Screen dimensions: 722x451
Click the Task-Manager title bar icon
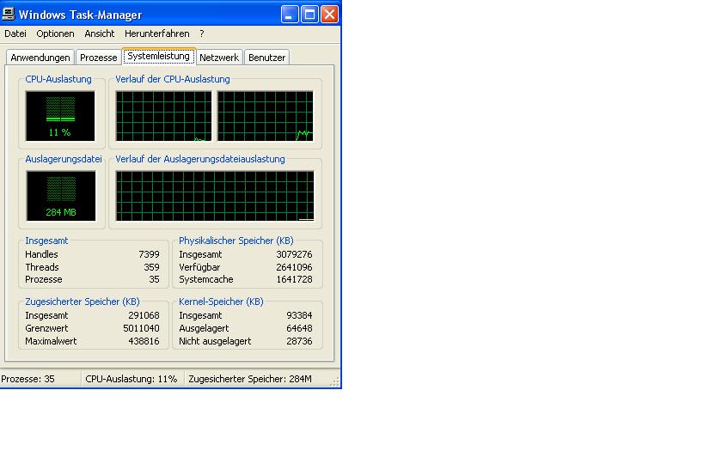tap(9, 15)
